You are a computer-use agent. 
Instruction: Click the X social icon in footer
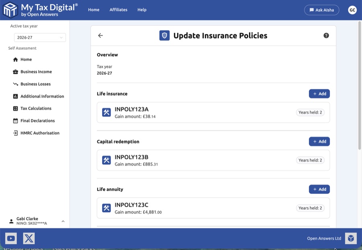coord(29,238)
